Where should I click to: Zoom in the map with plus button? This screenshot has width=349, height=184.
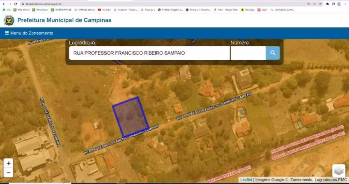coord(9,164)
